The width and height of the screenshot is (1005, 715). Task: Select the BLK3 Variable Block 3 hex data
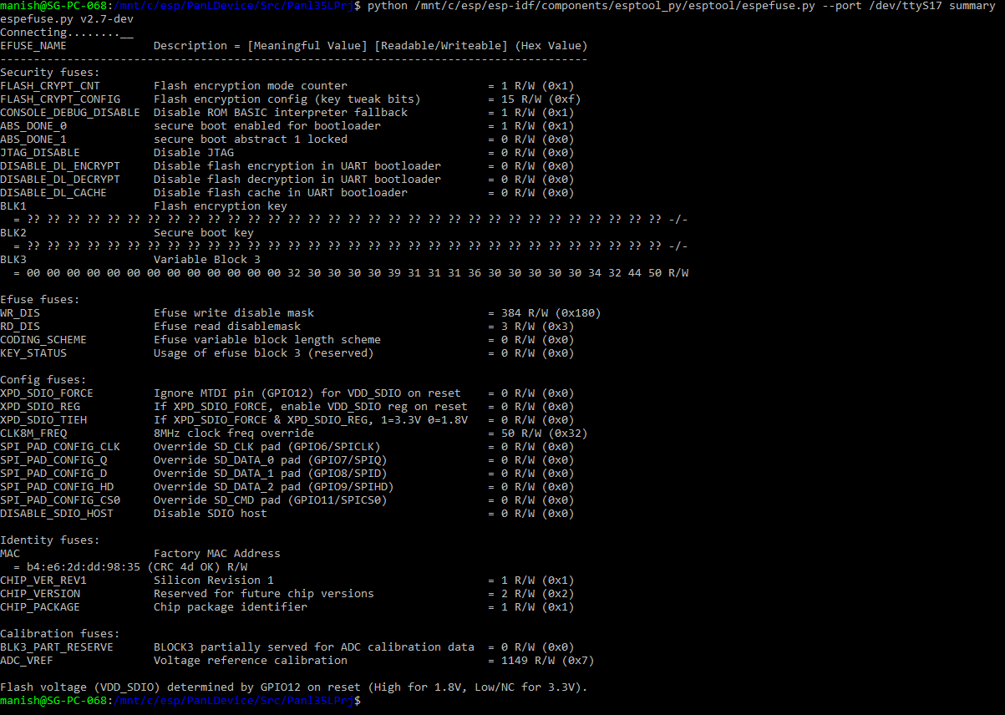(334, 272)
